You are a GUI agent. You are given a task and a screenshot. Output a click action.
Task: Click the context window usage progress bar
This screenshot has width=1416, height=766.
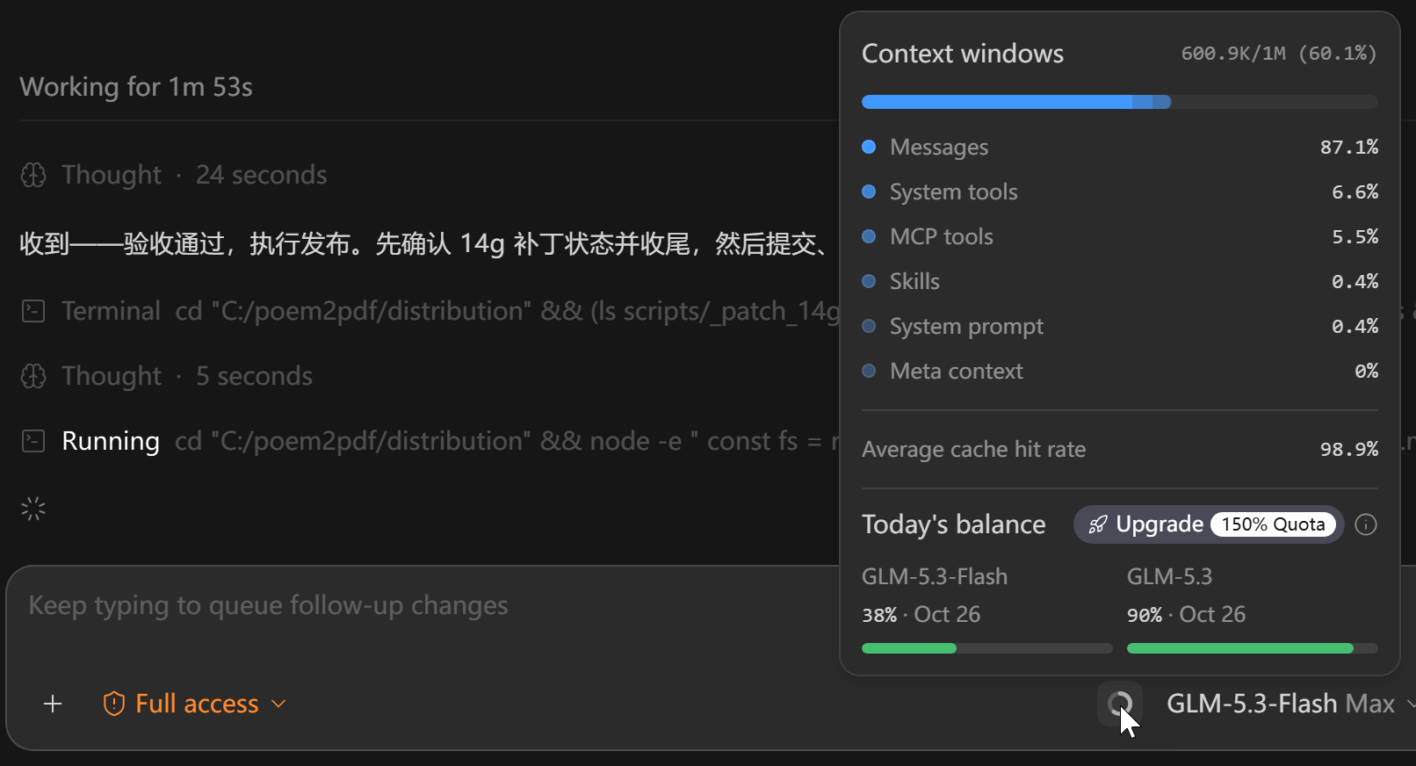[x=1120, y=102]
